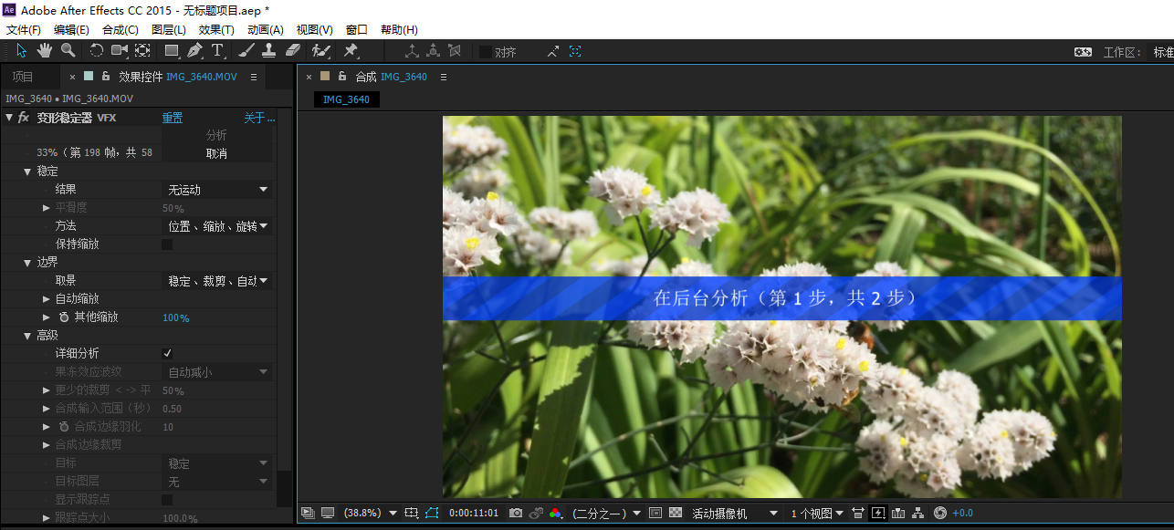Enable the 保持缩放 checkbox

167,244
